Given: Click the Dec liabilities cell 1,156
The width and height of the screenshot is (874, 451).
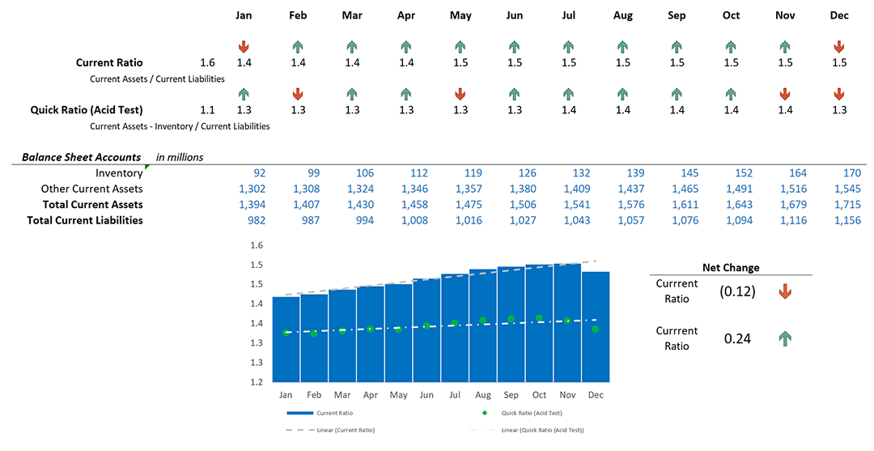Looking at the screenshot, I should pos(848,220).
